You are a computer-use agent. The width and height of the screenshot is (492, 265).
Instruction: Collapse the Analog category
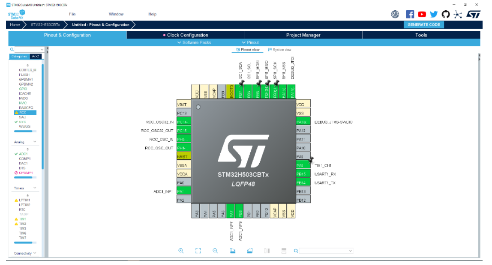[35, 142]
